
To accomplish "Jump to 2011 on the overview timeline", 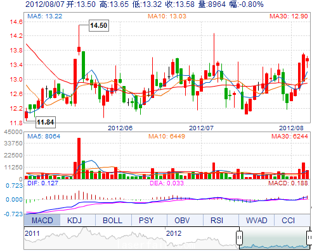I will tap(32, 233).
